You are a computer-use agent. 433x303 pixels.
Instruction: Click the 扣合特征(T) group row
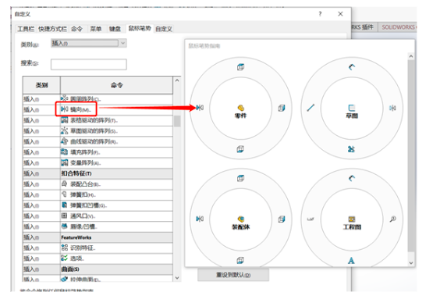coord(98,173)
